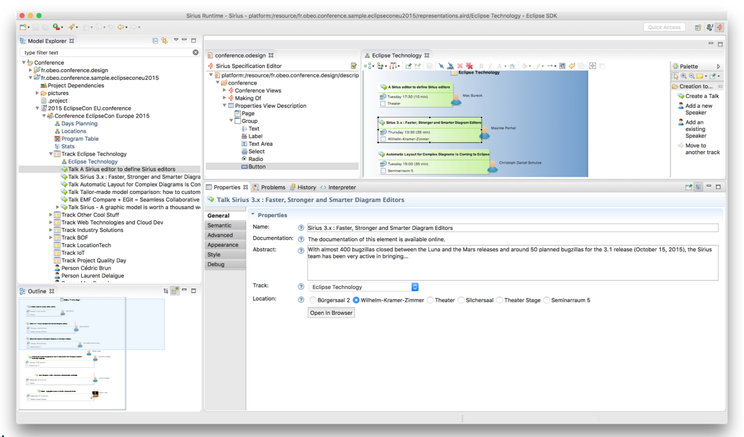Open the Program Table representation
The height and width of the screenshot is (437, 744).
pyautogui.click(x=76, y=139)
